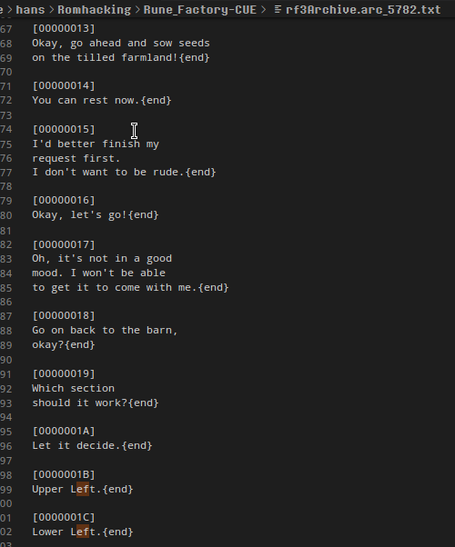
Task: Click the 'Let it decide.' text line
Action: click(x=92, y=446)
